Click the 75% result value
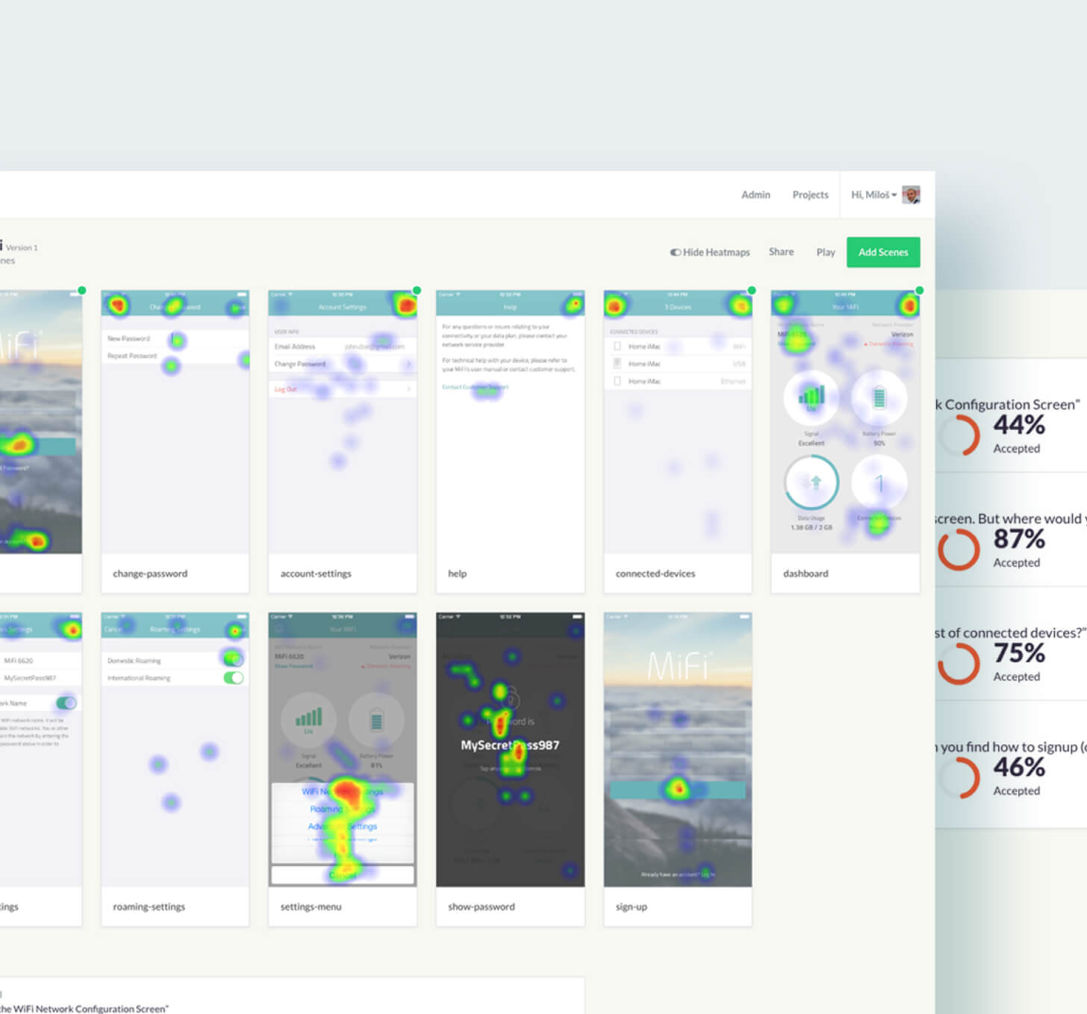The width and height of the screenshot is (1087, 1014). pos(1019,653)
